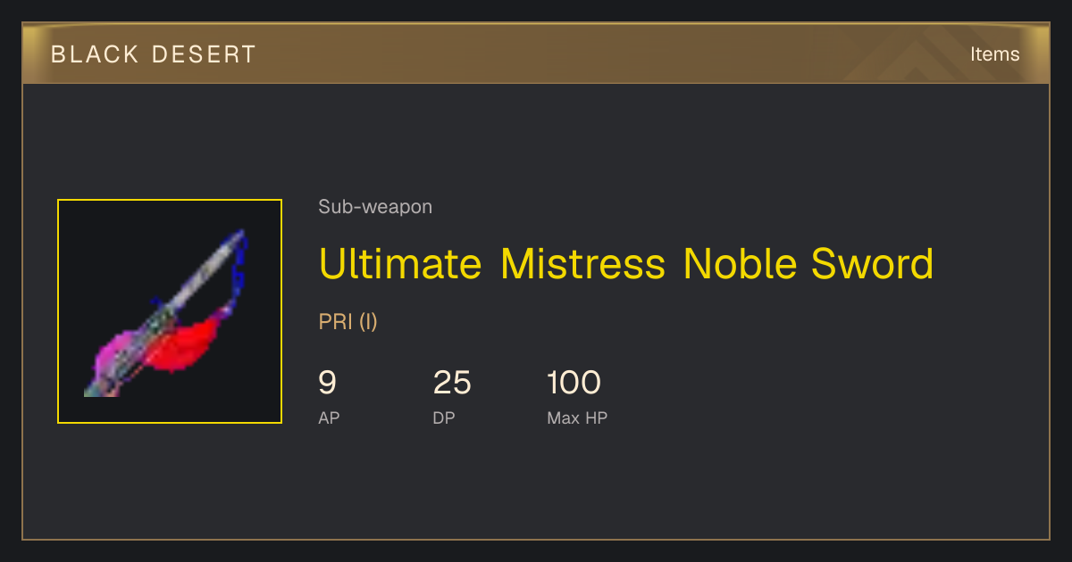Screen dimensions: 1072x562
Task: Click the DP value 25
Action: pos(452,383)
